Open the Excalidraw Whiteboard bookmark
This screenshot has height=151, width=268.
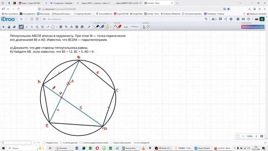170,14
